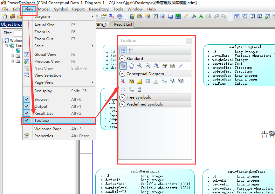Collapse the Con… model tree node
The width and height of the screenshot is (275, 194).
(6, 46)
